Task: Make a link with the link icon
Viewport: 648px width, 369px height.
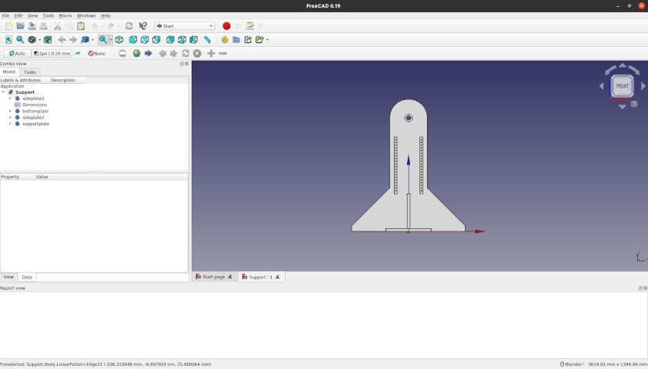Action: [x=248, y=40]
